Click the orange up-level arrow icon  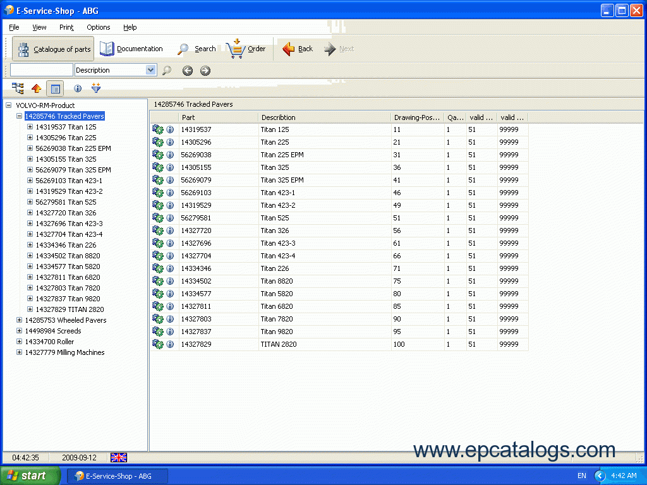point(36,88)
